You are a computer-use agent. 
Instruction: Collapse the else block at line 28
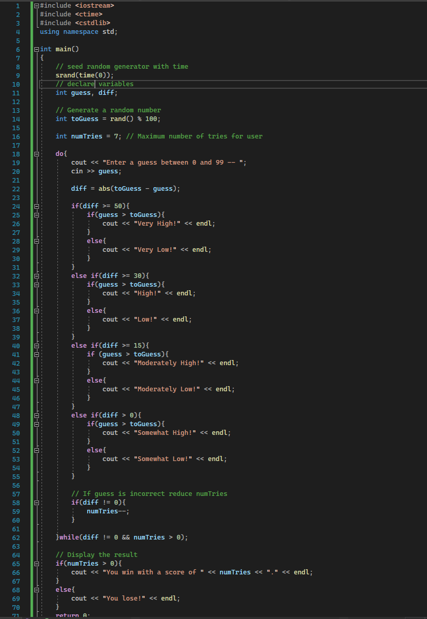click(x=35, y=241)
